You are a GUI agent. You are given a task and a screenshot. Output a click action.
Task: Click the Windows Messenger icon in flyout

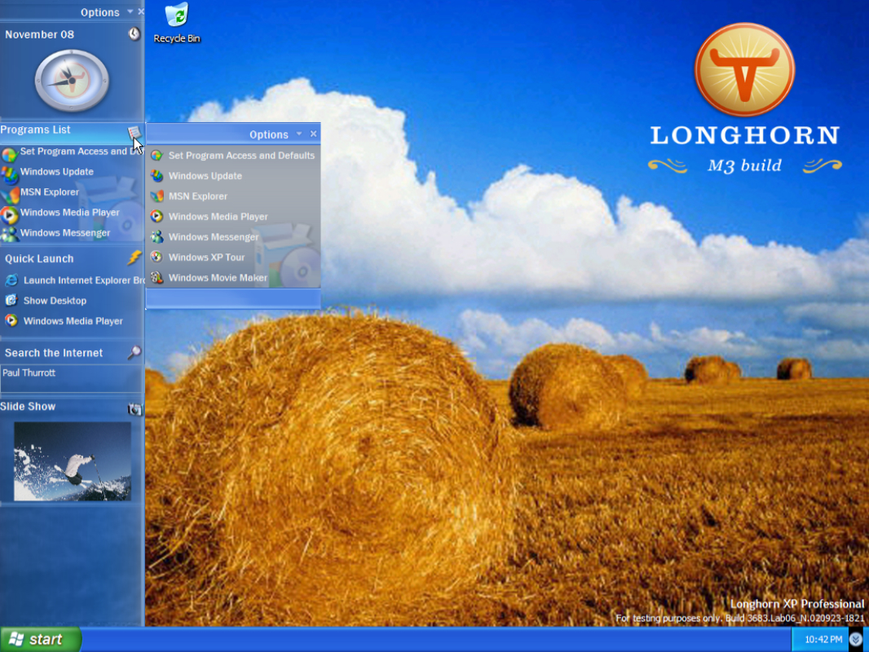tap(157, 237)
